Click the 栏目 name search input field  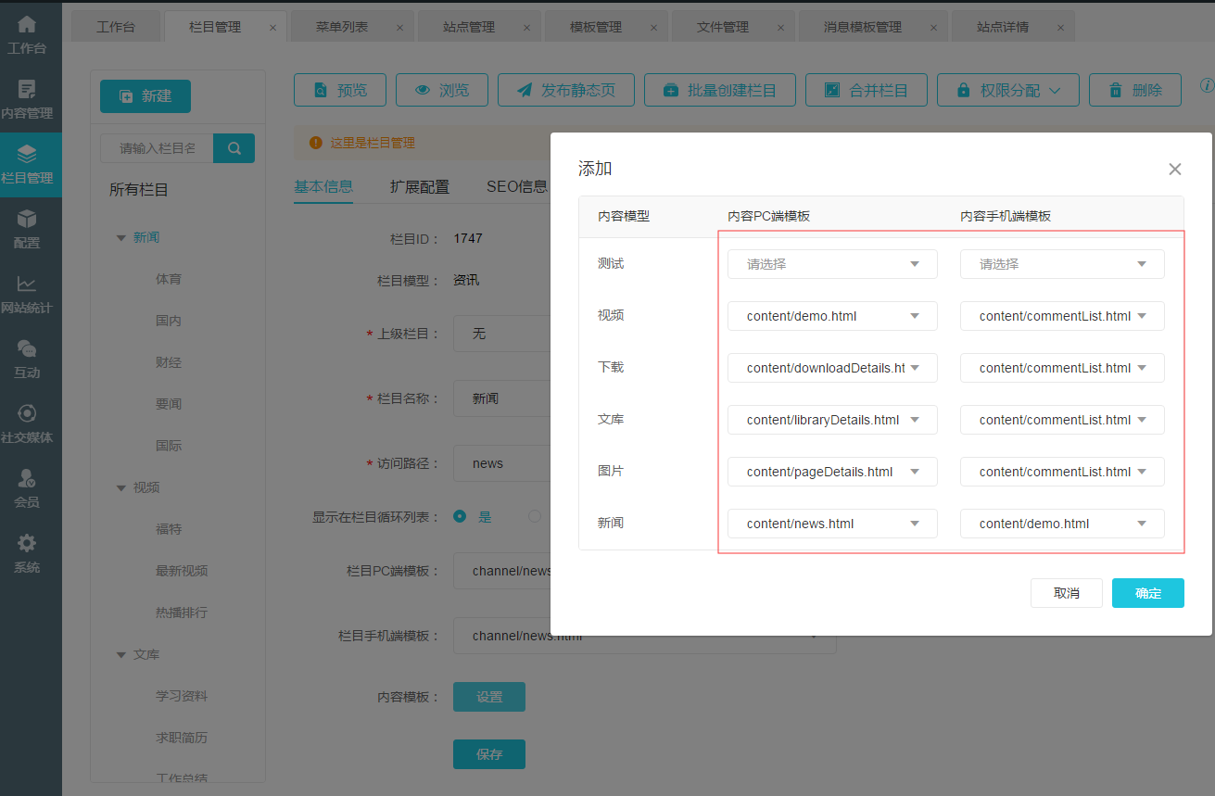tap(158, 148)
